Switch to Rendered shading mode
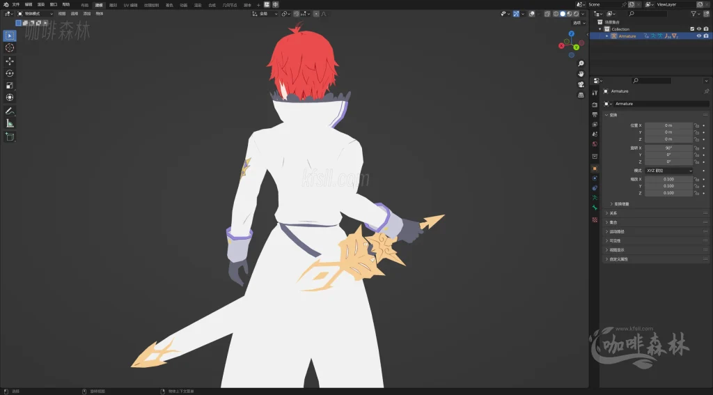Image resolution: width=713 pixels, height=395 pixels. [576, 14]
